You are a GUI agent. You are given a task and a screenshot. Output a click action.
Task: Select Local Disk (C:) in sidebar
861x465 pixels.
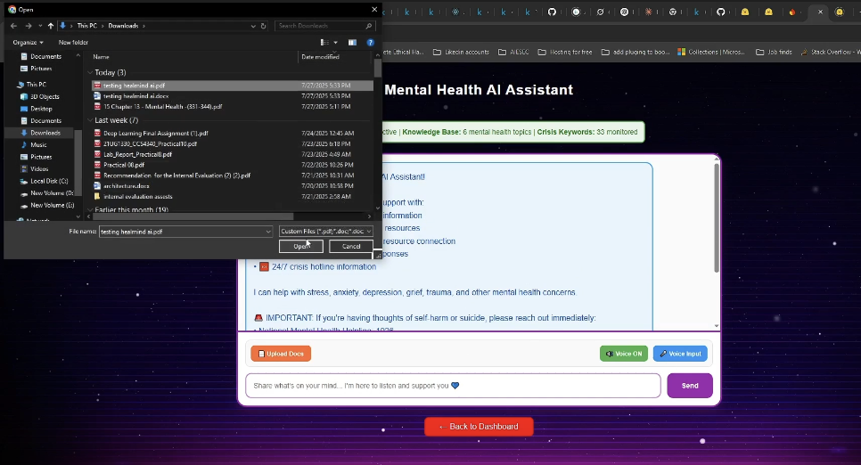[x=49, y=181]
